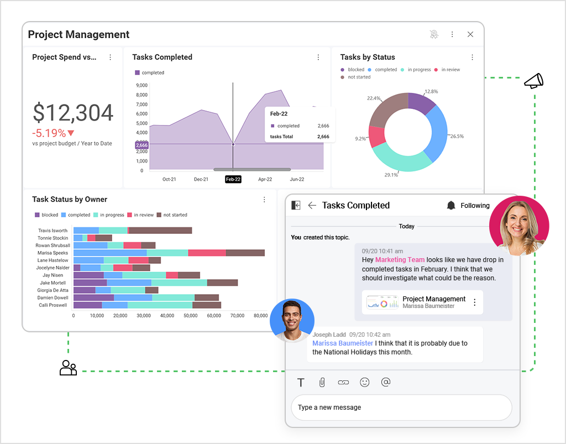Attach a file using the paperclip icon
Screen dimensions: 566x444
pyautogui.click(x=322, y=382)
